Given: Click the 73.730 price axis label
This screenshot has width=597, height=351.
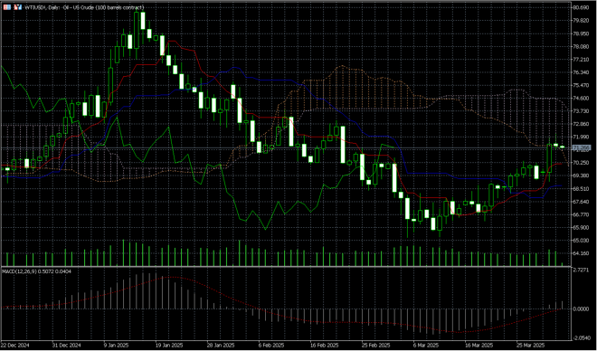Looking at the screenshot, I should click(581, 111).
